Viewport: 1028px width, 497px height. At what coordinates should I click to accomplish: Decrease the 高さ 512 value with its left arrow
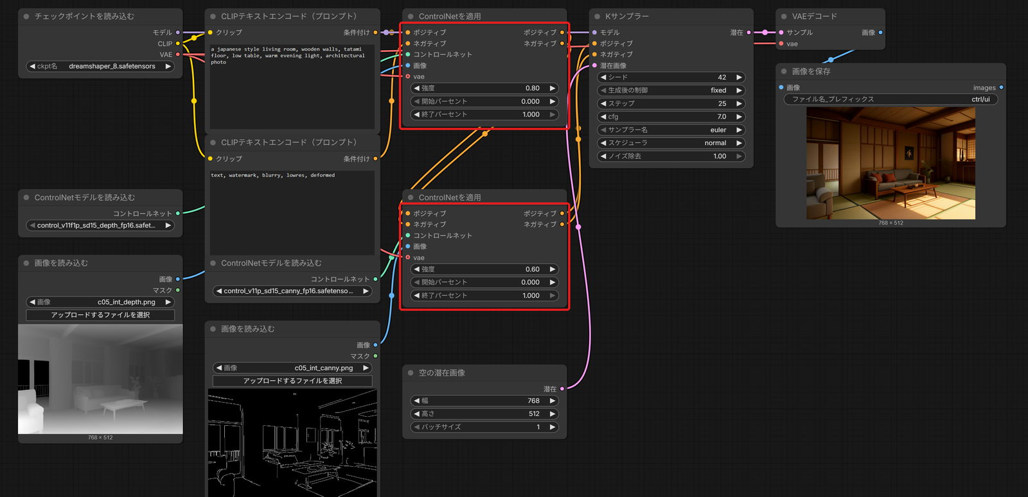416,414
